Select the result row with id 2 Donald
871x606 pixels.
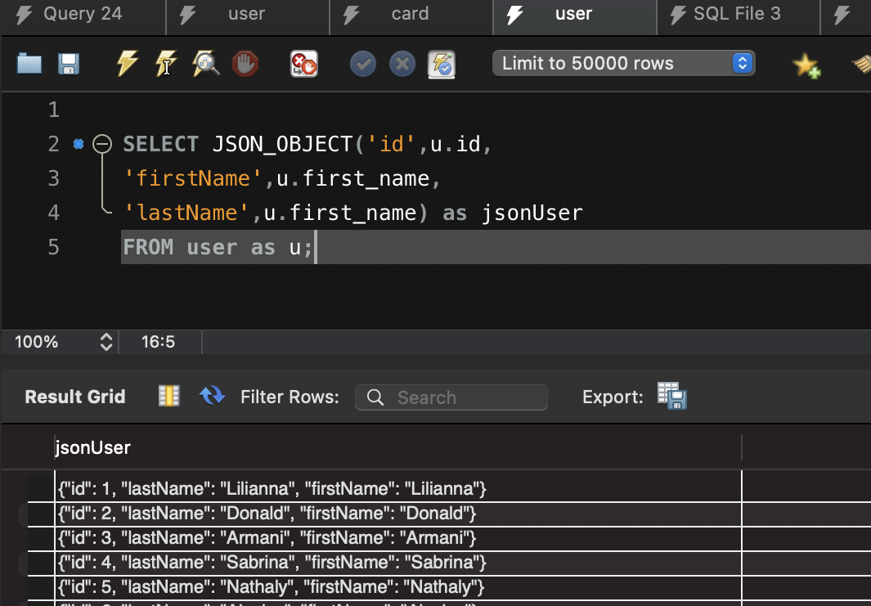(397, 514)
